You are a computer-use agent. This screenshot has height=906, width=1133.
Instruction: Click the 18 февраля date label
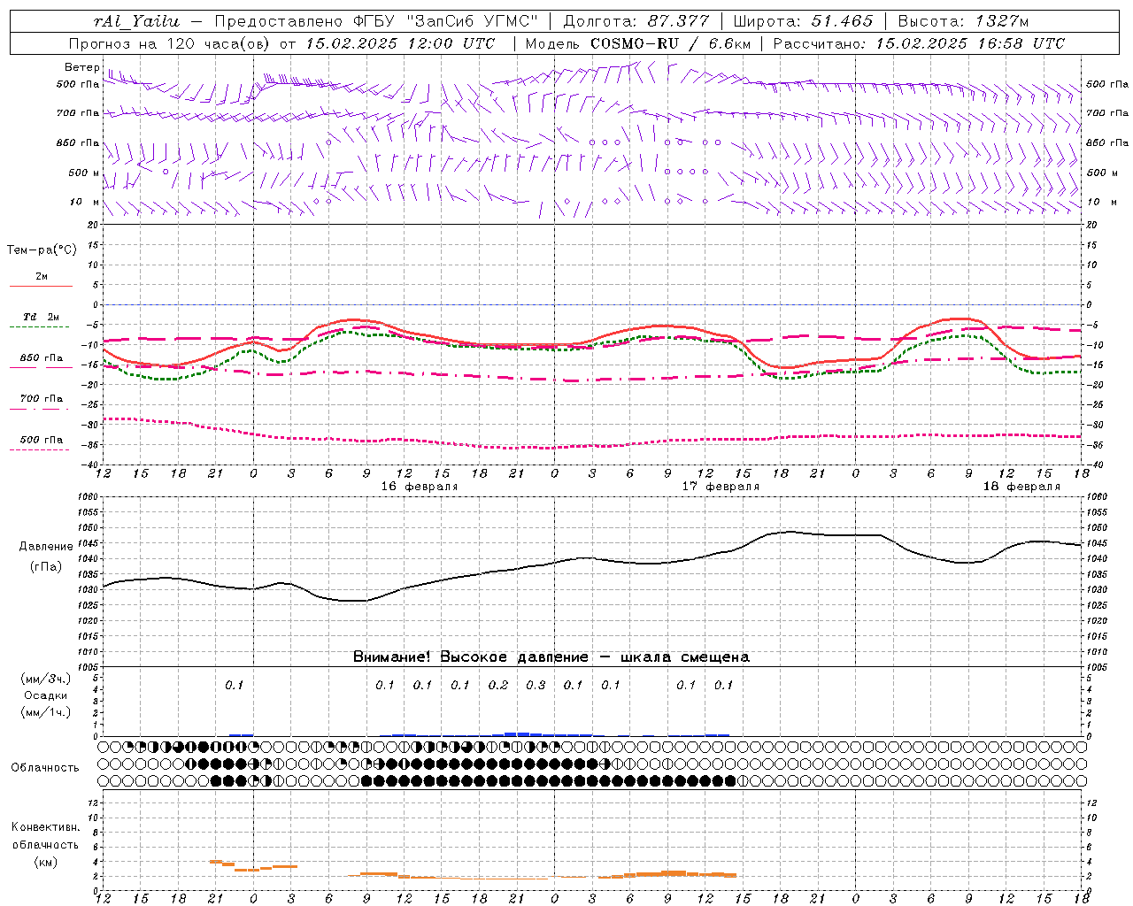point(1021,487)
